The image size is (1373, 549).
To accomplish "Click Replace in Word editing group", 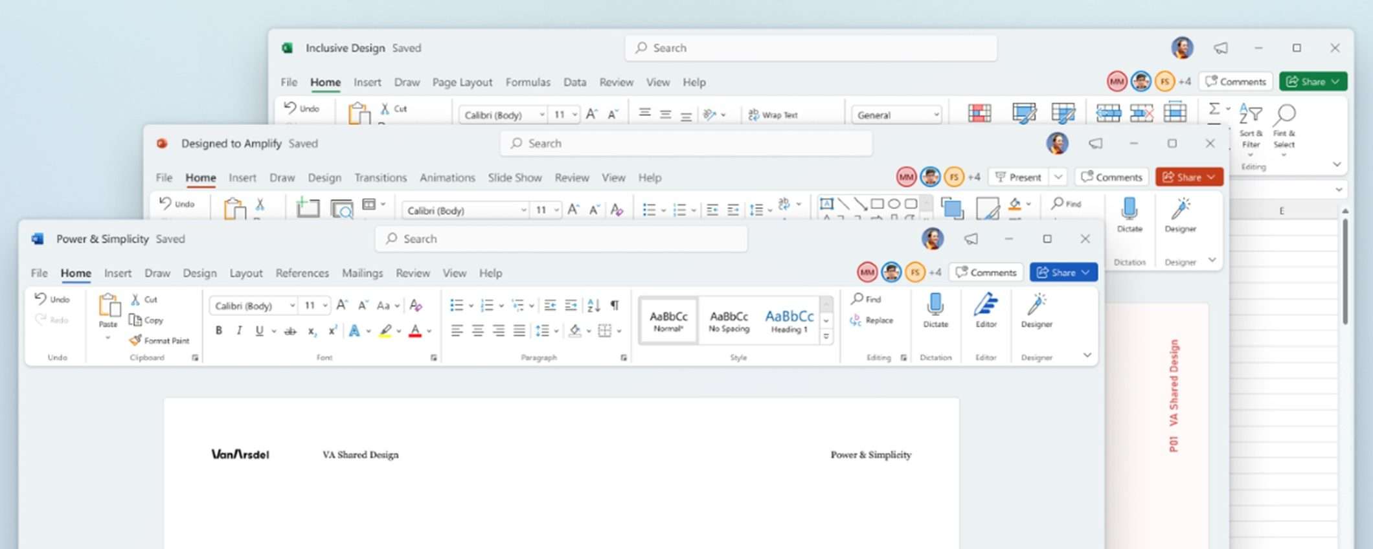I will tap(872, 320).
